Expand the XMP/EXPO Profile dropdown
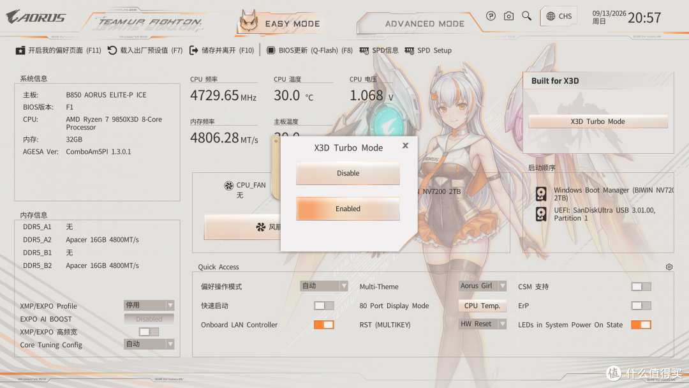The width and height of the screenshot is (689, 388). click(149, 305)
